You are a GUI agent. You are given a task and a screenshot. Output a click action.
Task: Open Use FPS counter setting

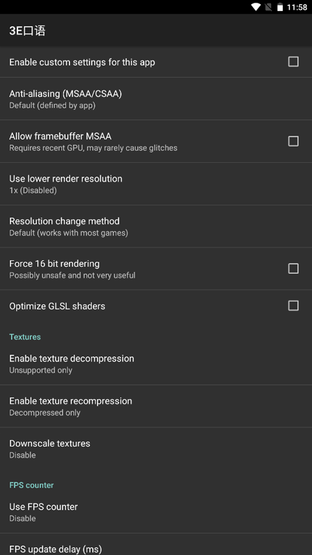[156, 512]
